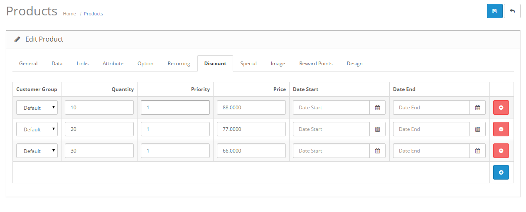The height and width of the screenshot is (212, 526).
Task: Open Date End calendar for first row
Action: click(477, 108)
